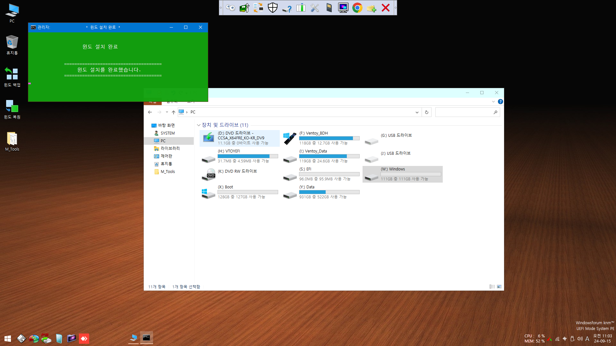The image size is (616, 346).
Task: Open the SD memory card icon in top toolbar
Action: pos(329,8)
